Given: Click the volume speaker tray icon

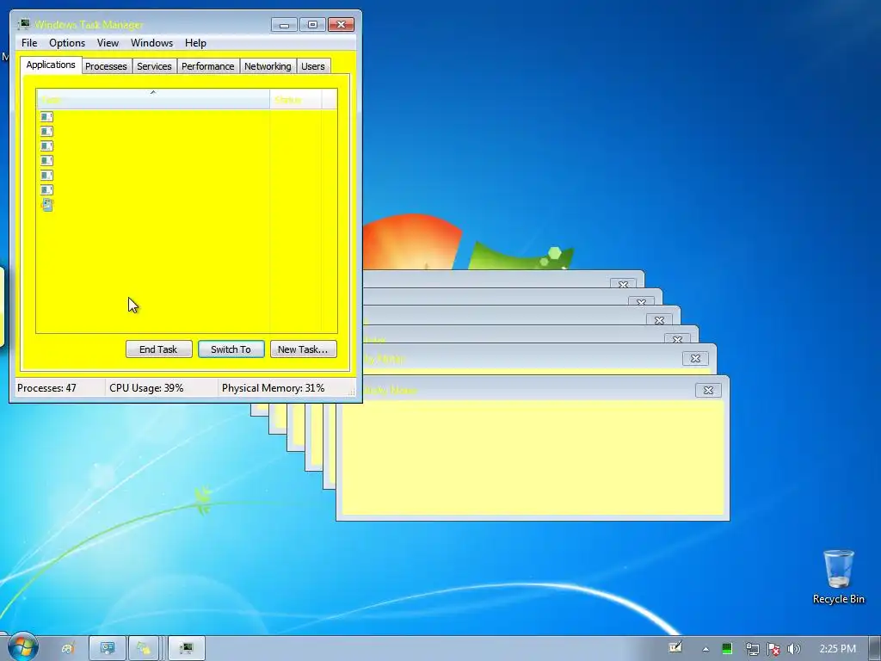Looking at the screenshot, I should click(x=794, y=649).
